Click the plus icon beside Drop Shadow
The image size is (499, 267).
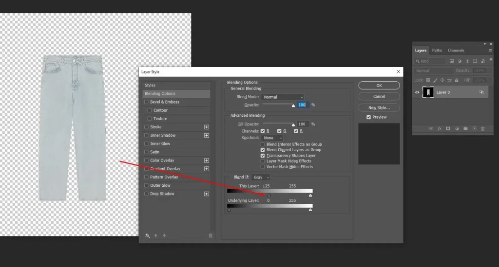[x=207, y=194]
